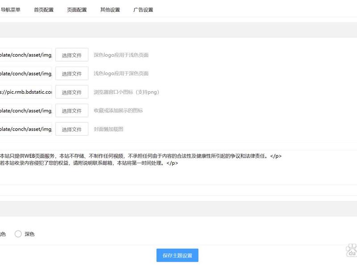The image size is (357, 268).
Task: Click 选择文件 for the 深色logo应用于浅色页面 row
Action: (x=72, y=55)
